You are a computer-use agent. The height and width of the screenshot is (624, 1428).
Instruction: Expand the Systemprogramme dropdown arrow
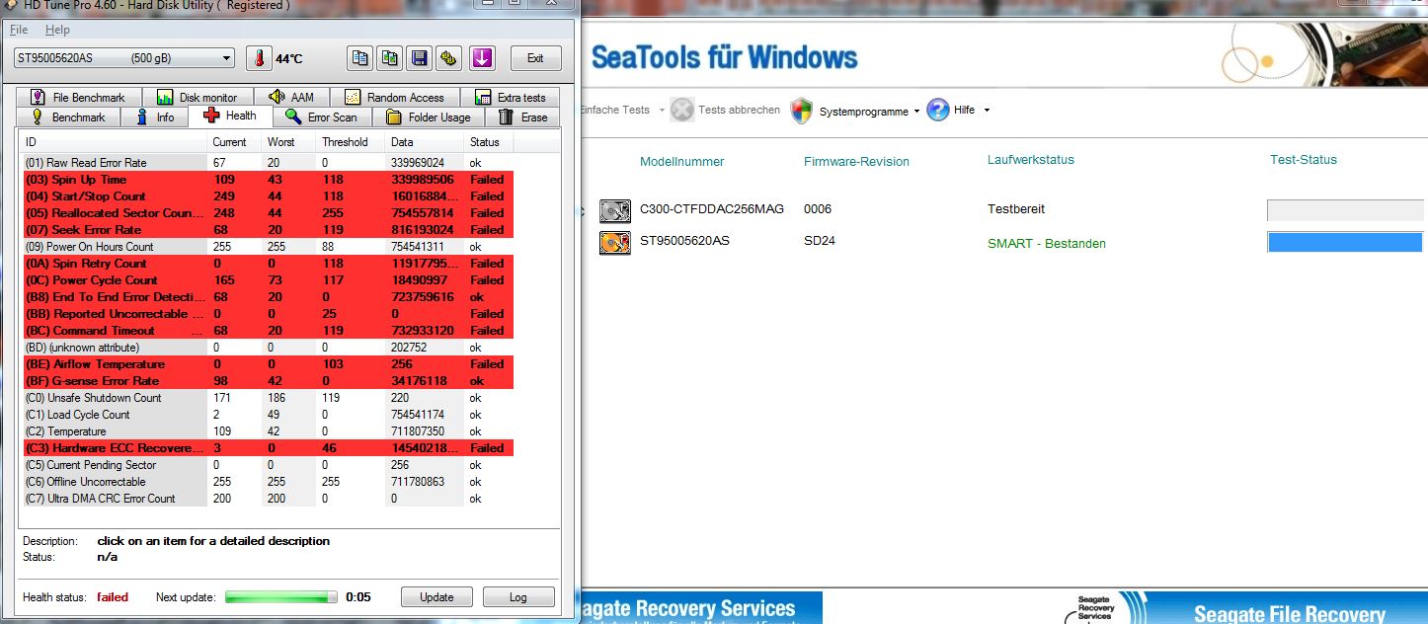[x=916, y=111]
